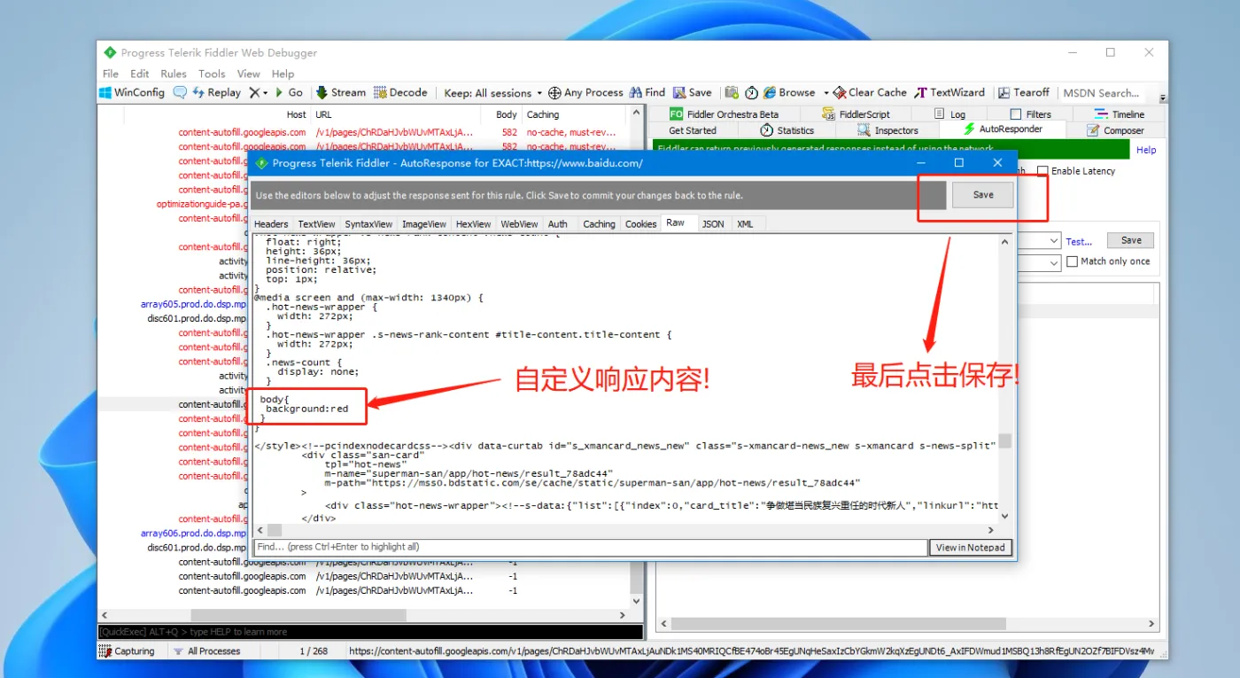The height and width of the screenshot is (678, 1240).
Task: Switch to the JSON tab
Action: click(713, 224)
